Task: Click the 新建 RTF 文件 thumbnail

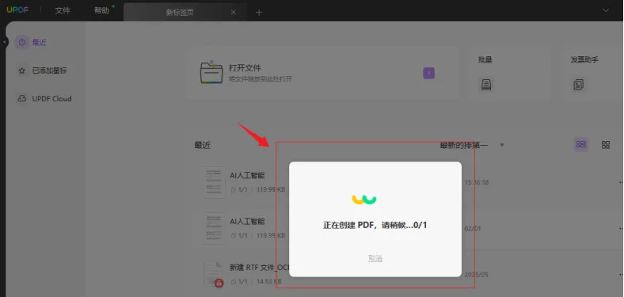Action: (213, 274)
